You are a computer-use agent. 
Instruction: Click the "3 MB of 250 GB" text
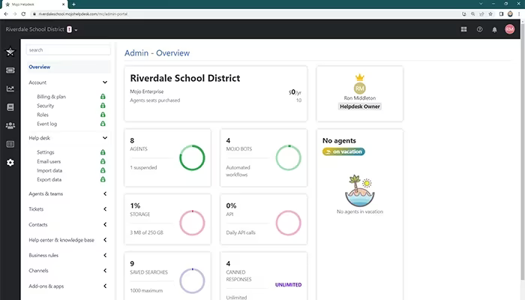147,232
